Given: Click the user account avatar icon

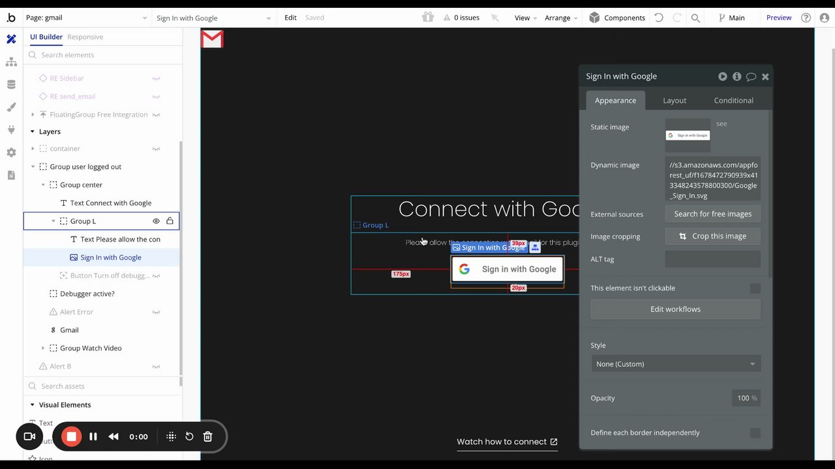Looking at the screenshot, I should (x=824, y=18).
